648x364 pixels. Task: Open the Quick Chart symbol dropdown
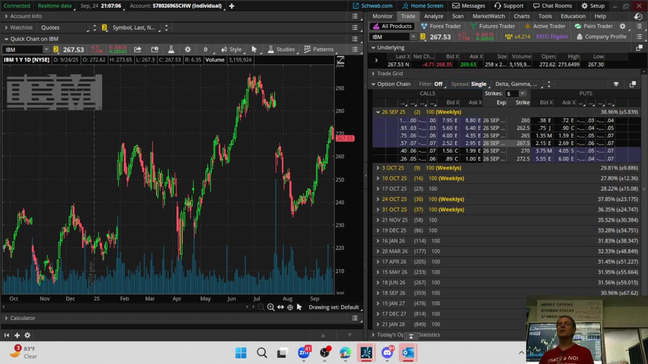[46, 50]
